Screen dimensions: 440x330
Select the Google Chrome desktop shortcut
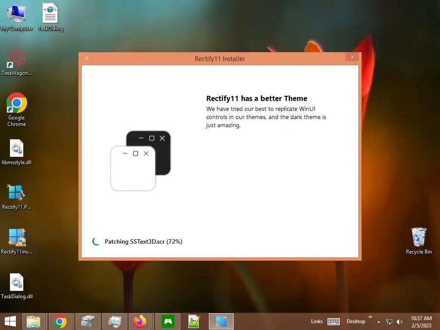pos(16,110)
